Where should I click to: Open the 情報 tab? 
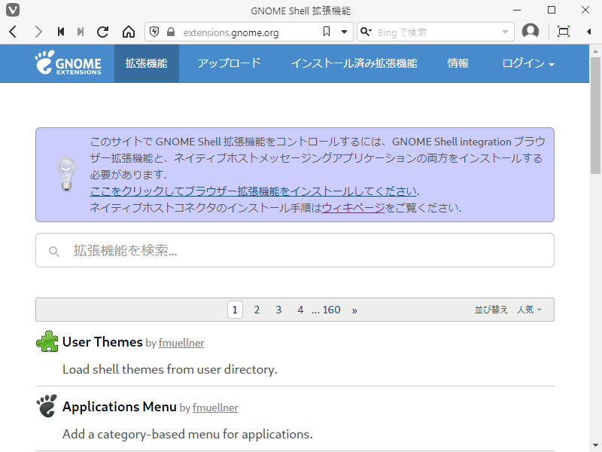coord(458,63)
